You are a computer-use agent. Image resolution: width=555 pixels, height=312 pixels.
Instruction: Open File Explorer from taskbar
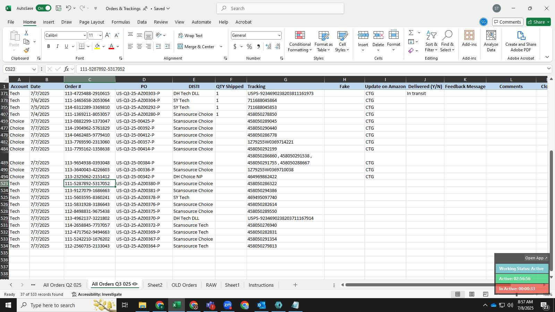click(x=143, y=305)
